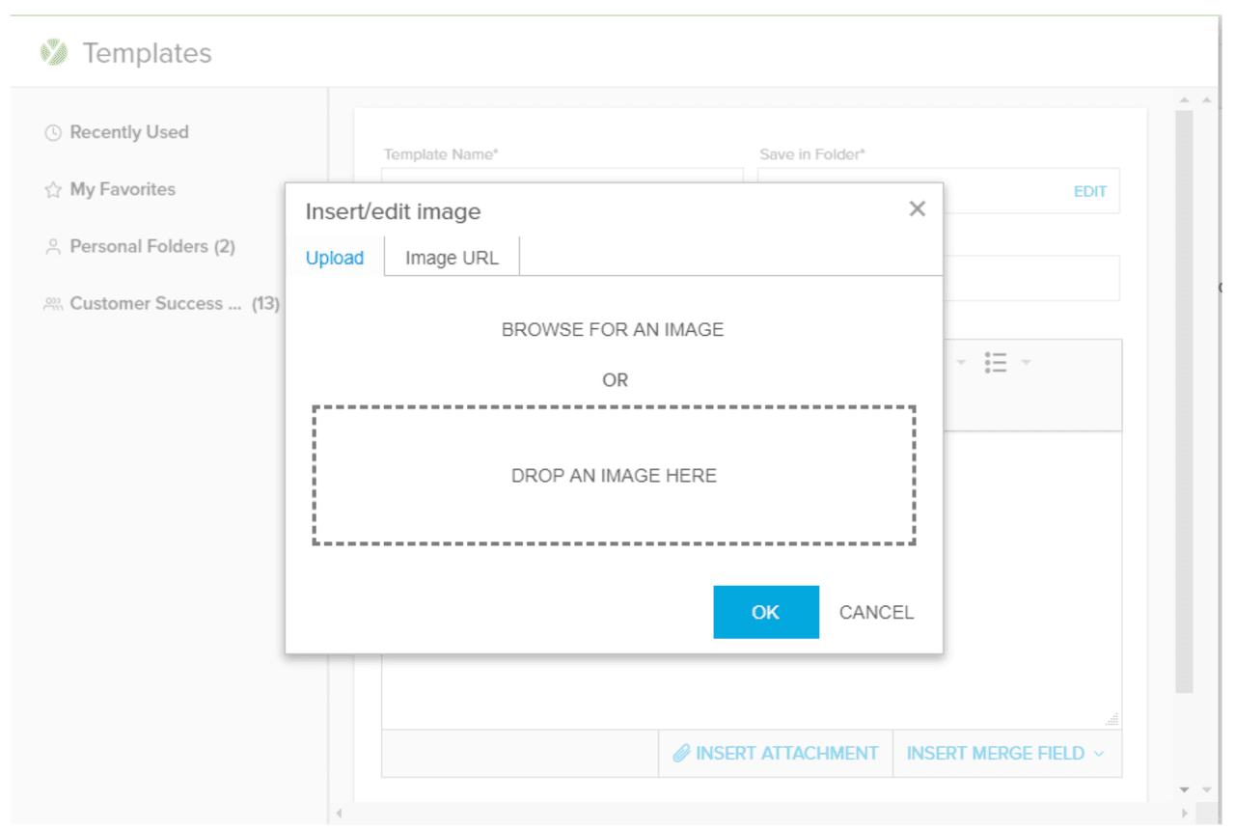Screen dimensions: 1235x830
Task: Click the Drop an Image Here zone
Action: tap(614, 476)
